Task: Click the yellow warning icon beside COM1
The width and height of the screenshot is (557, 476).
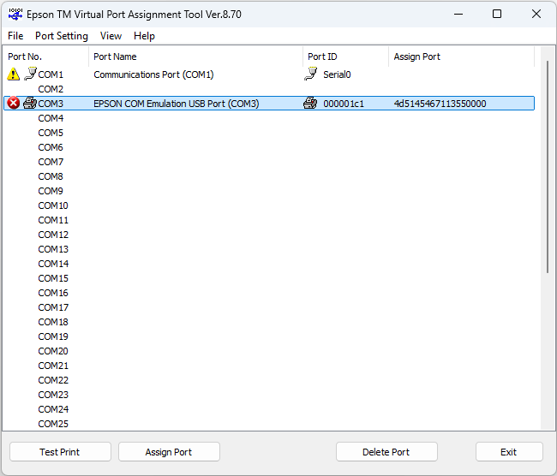Action: tap(14, 74)
